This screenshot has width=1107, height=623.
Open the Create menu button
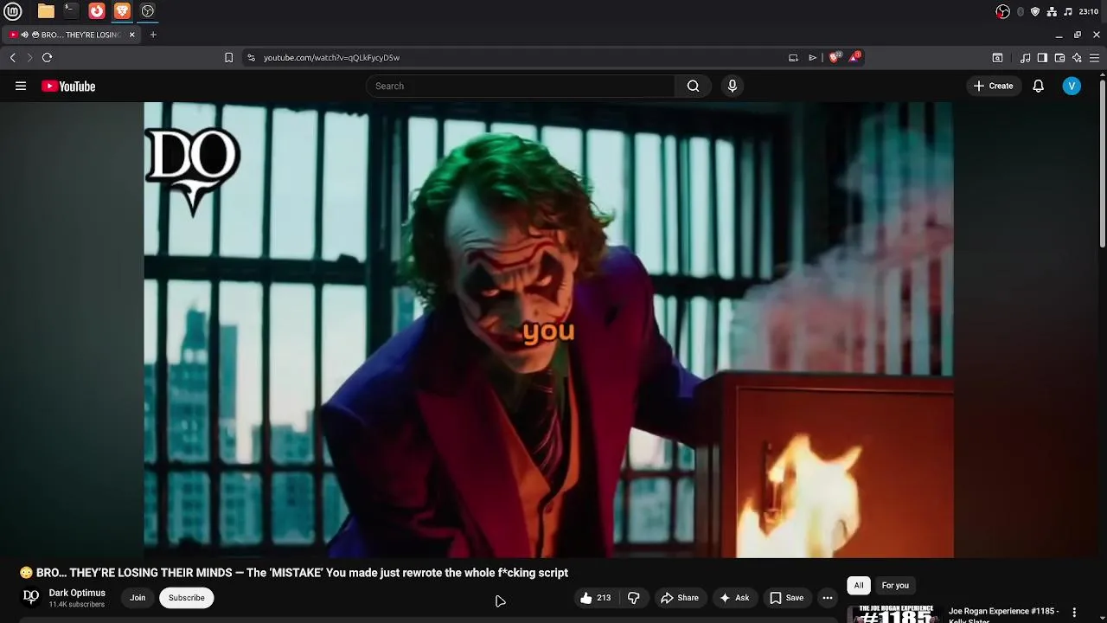coord(993,86)
